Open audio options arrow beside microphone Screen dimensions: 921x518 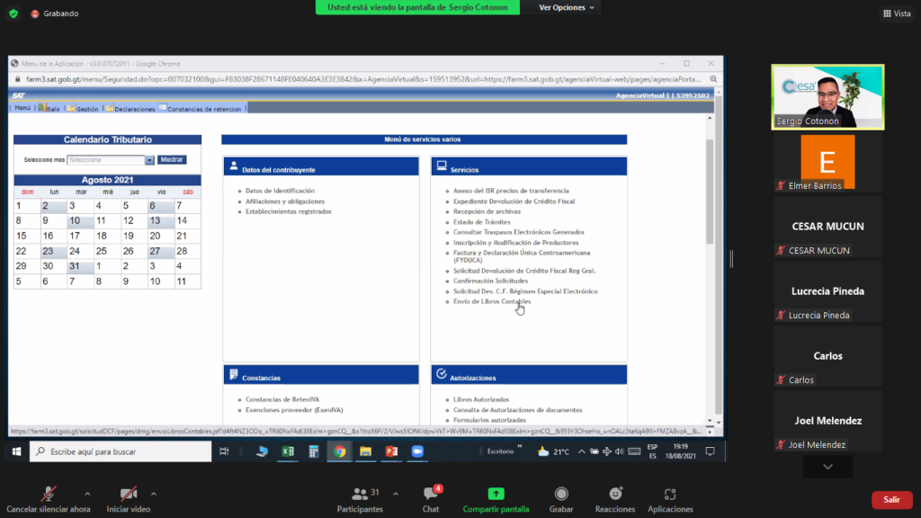pyautogui.click(x=87, y=494)
